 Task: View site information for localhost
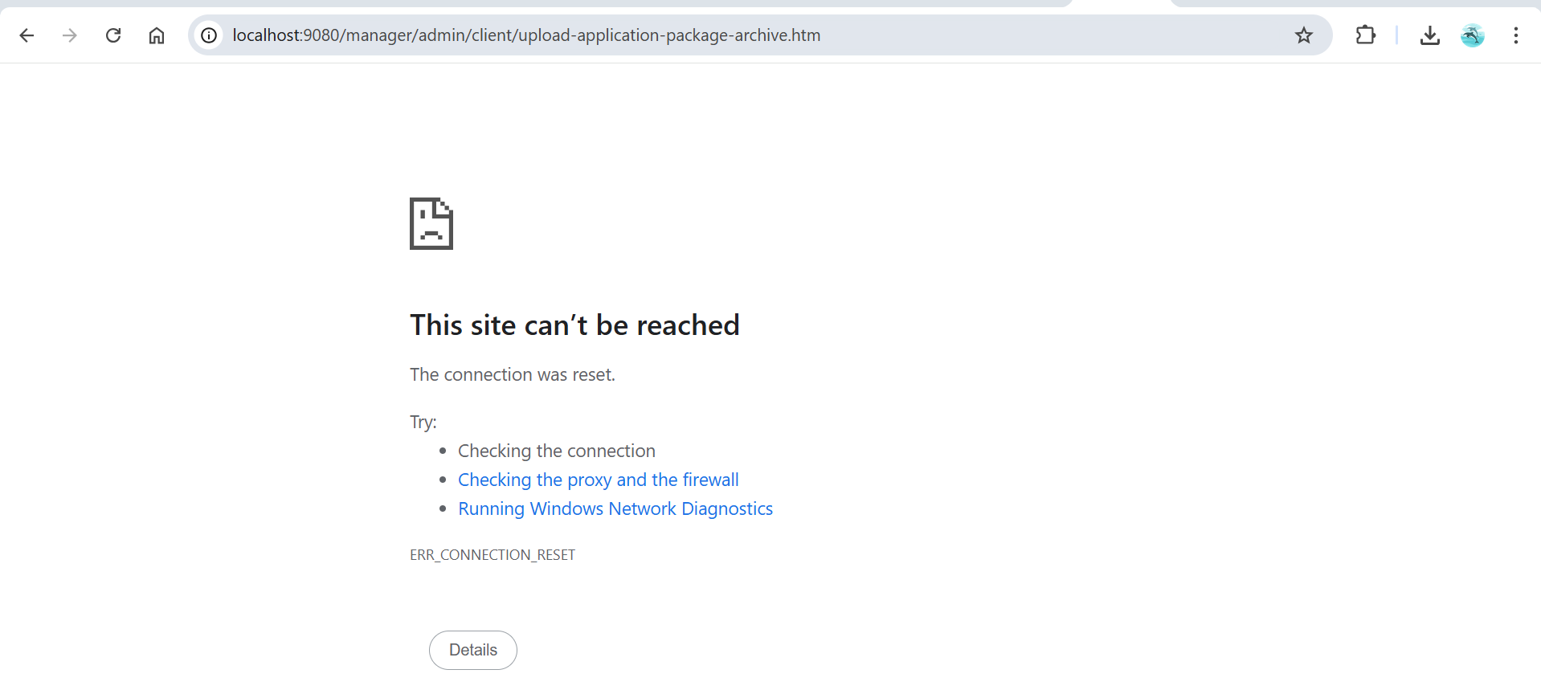[x=209, y=35]
